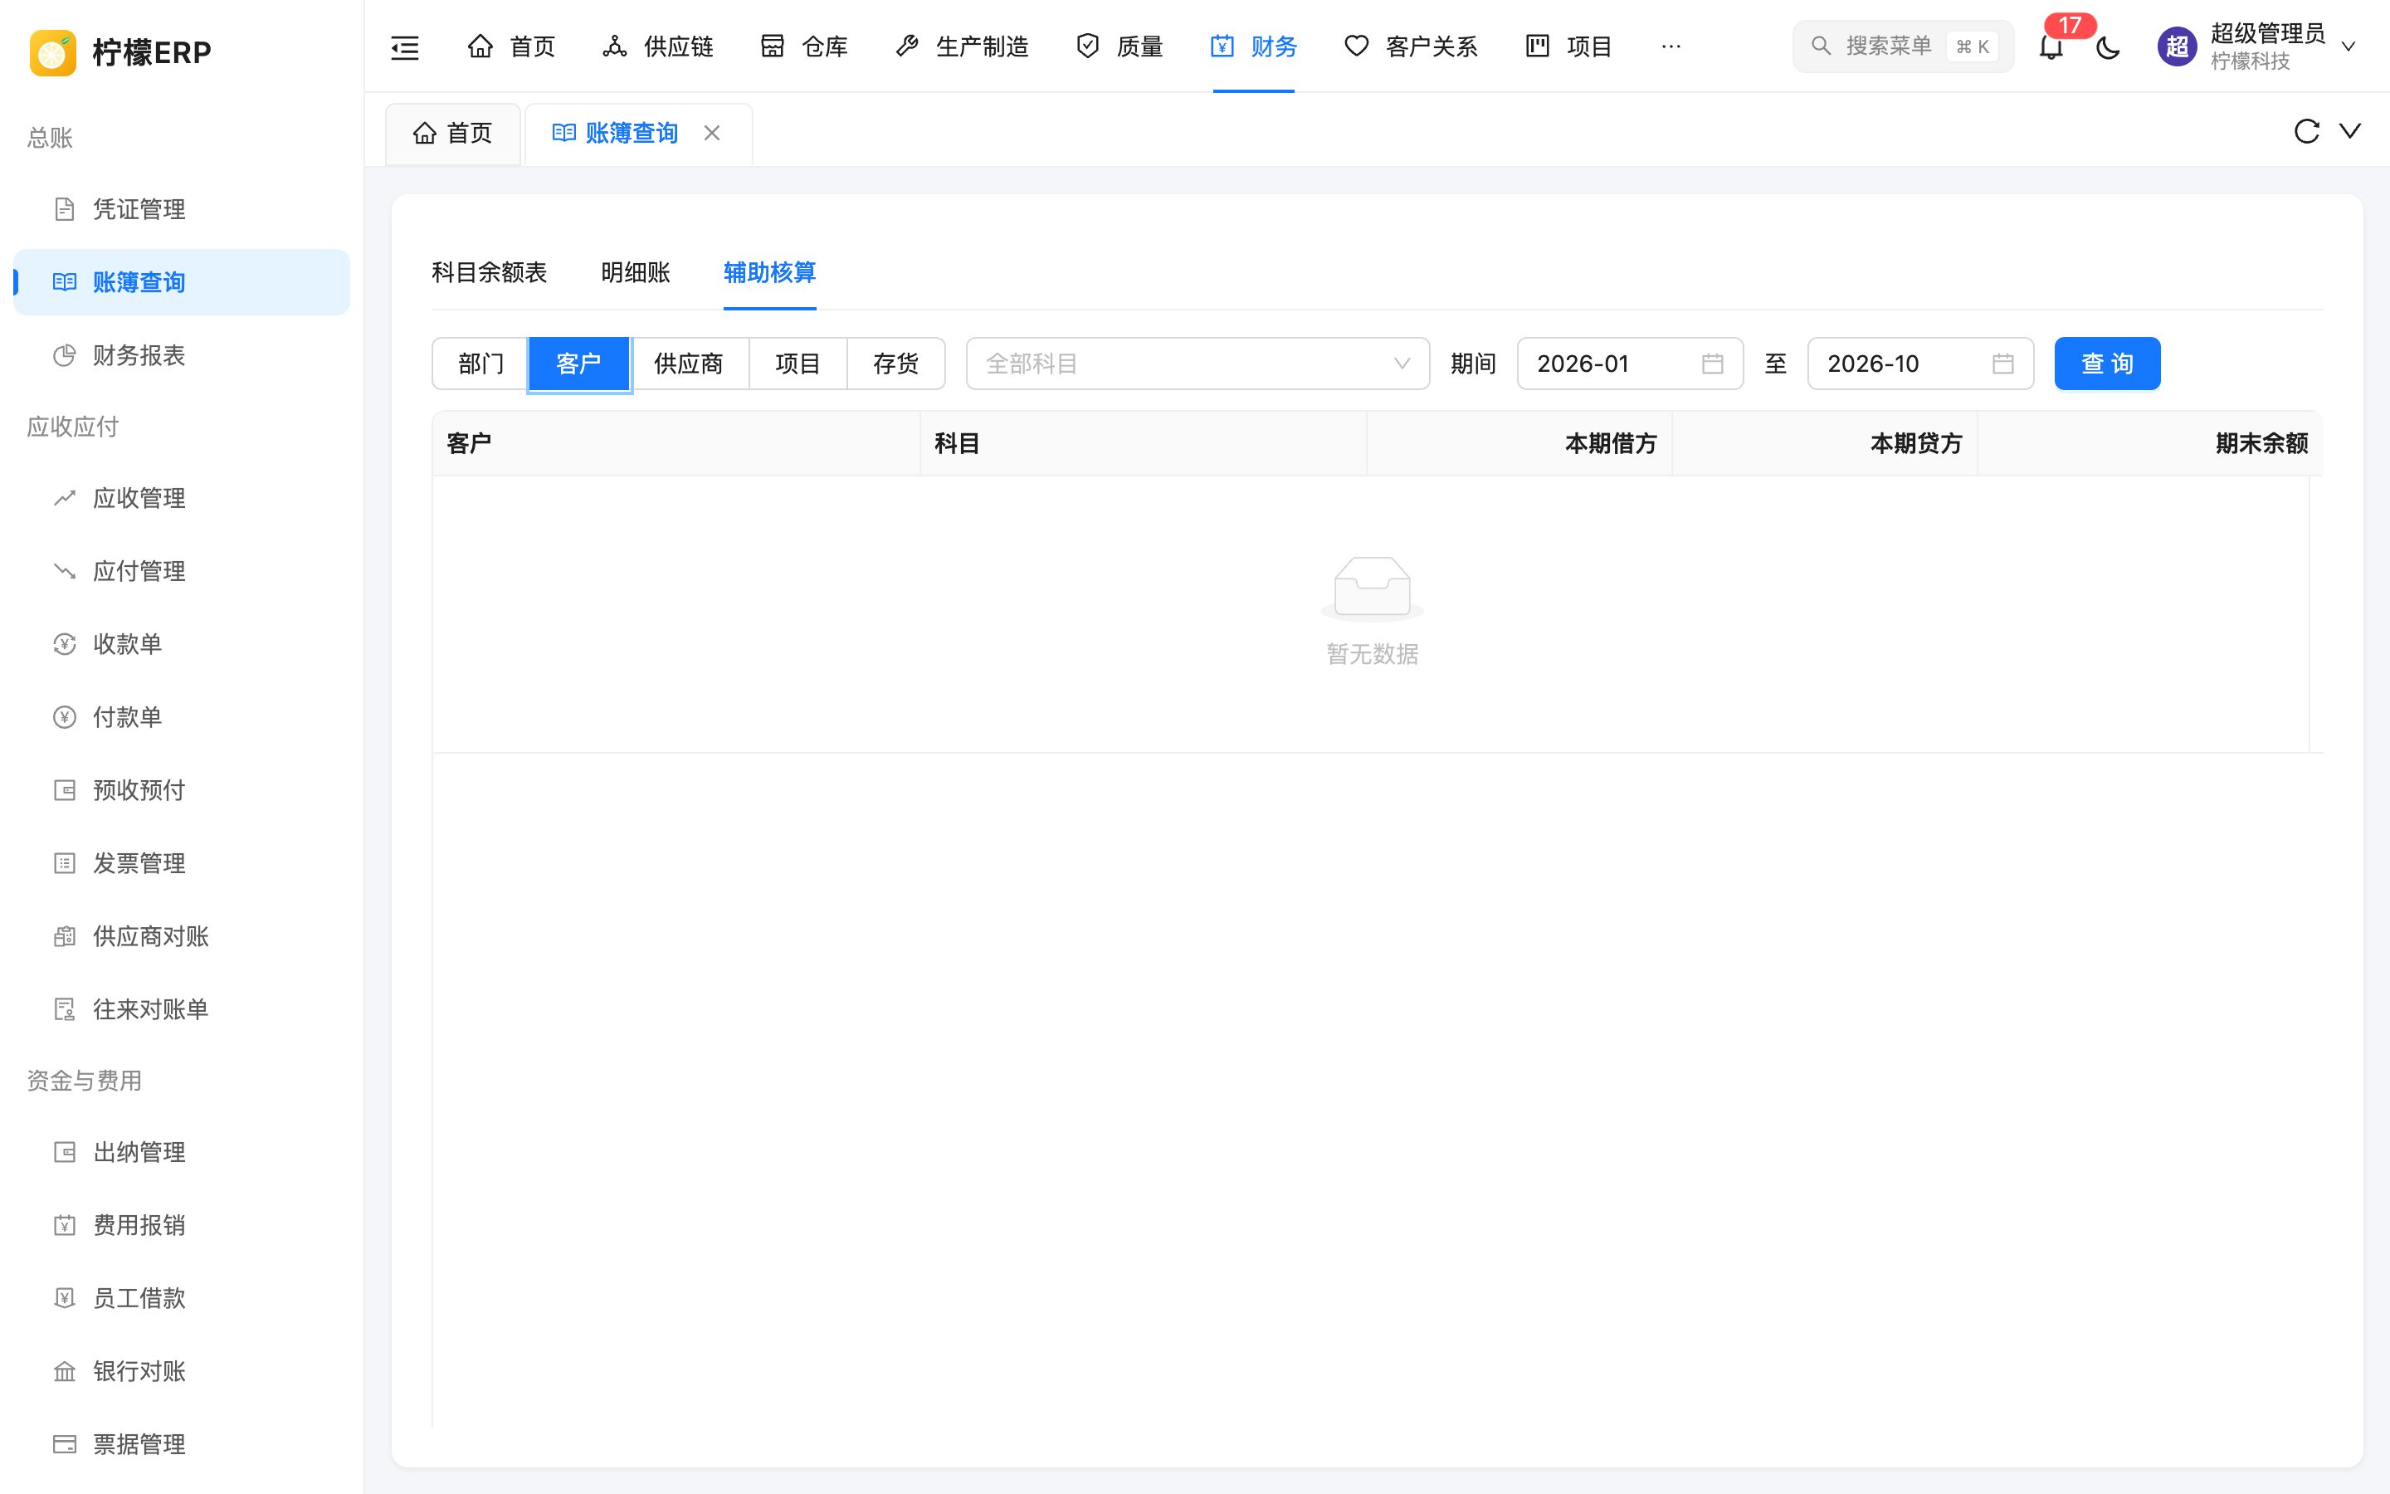This screenshot has height=1494, width=2390.
Task: Open 凭证管理 in the sidebar
Action: click(182, 209)
